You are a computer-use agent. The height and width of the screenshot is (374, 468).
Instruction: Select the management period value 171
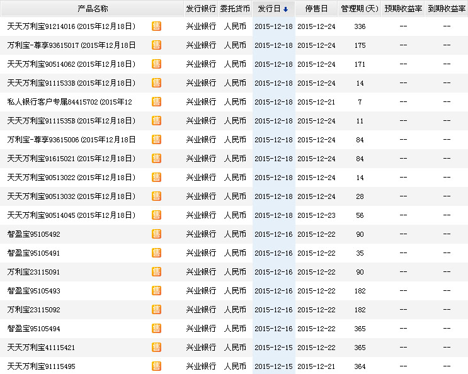(360, 64)
